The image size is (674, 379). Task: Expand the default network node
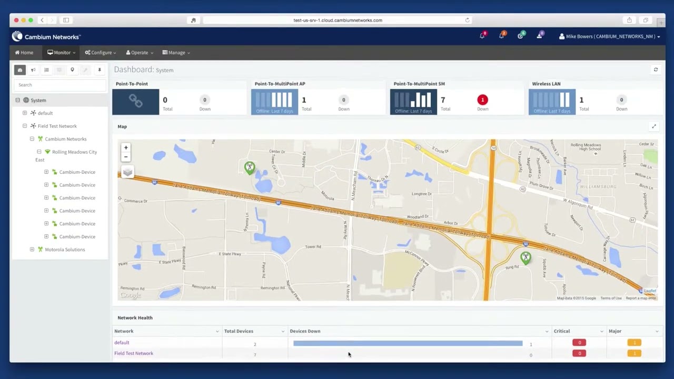25,113
